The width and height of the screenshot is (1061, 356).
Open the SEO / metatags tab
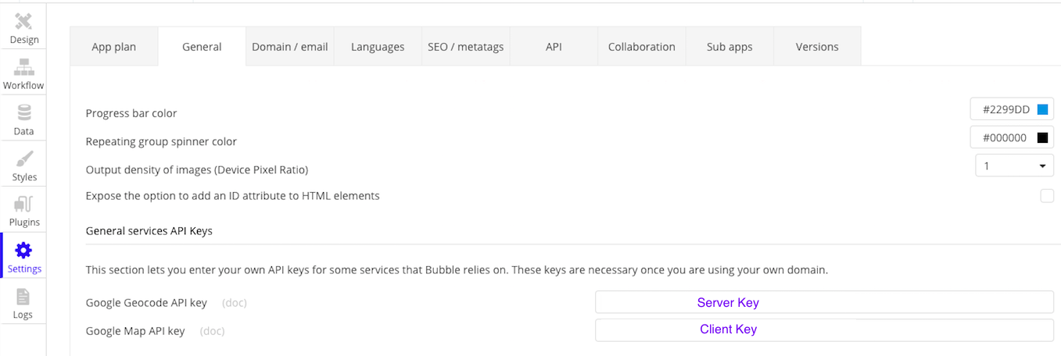[x=465, y=47]
